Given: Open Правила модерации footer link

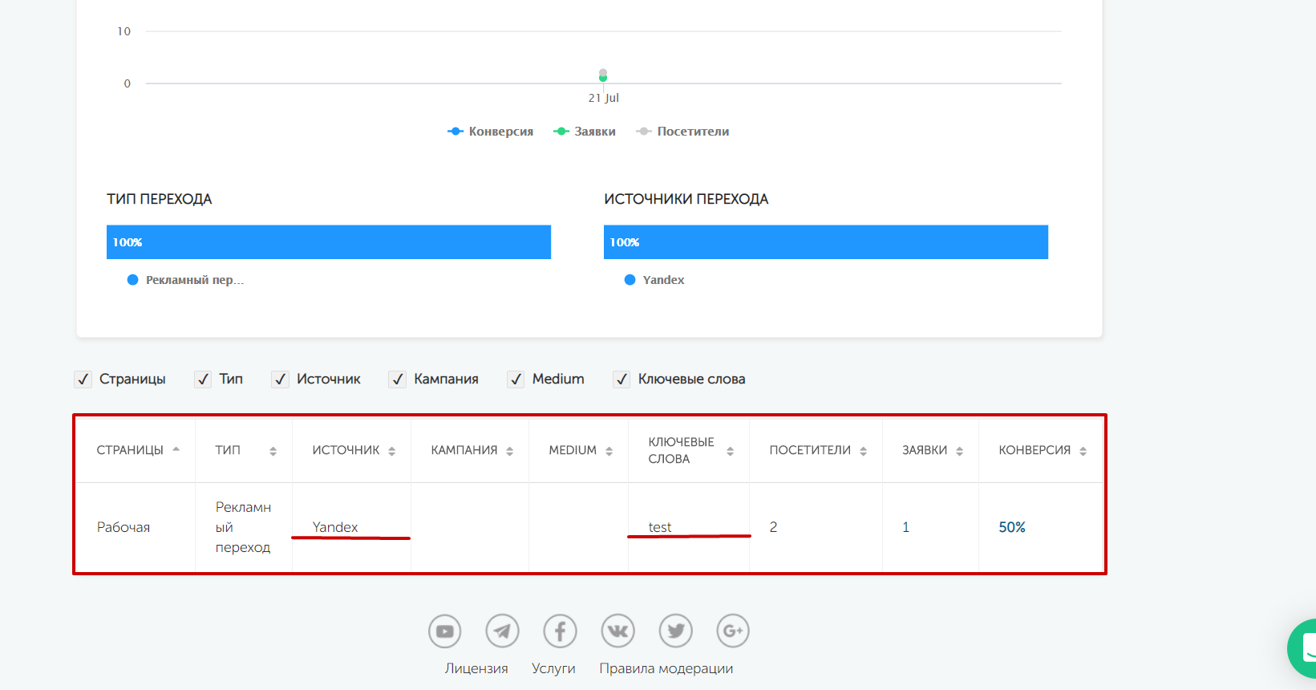Looking at the screenshot, I should [x=666, y=668].
